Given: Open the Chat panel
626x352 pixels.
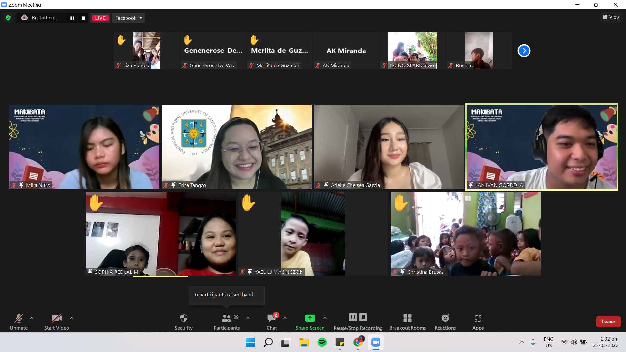Looking at the screenshot, I should click(272, 322).
